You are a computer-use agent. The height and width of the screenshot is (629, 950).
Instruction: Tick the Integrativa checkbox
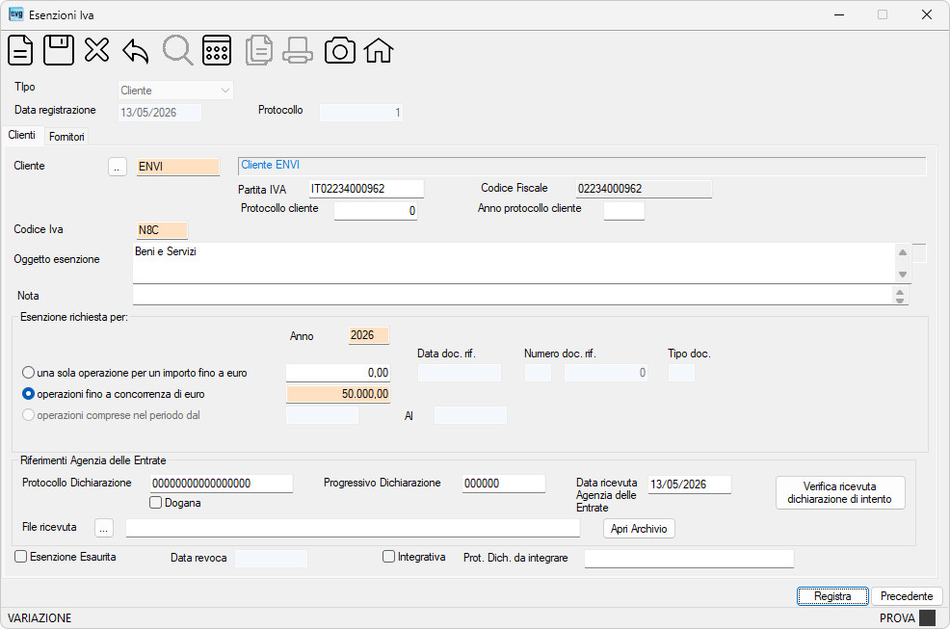pos(389,557)
